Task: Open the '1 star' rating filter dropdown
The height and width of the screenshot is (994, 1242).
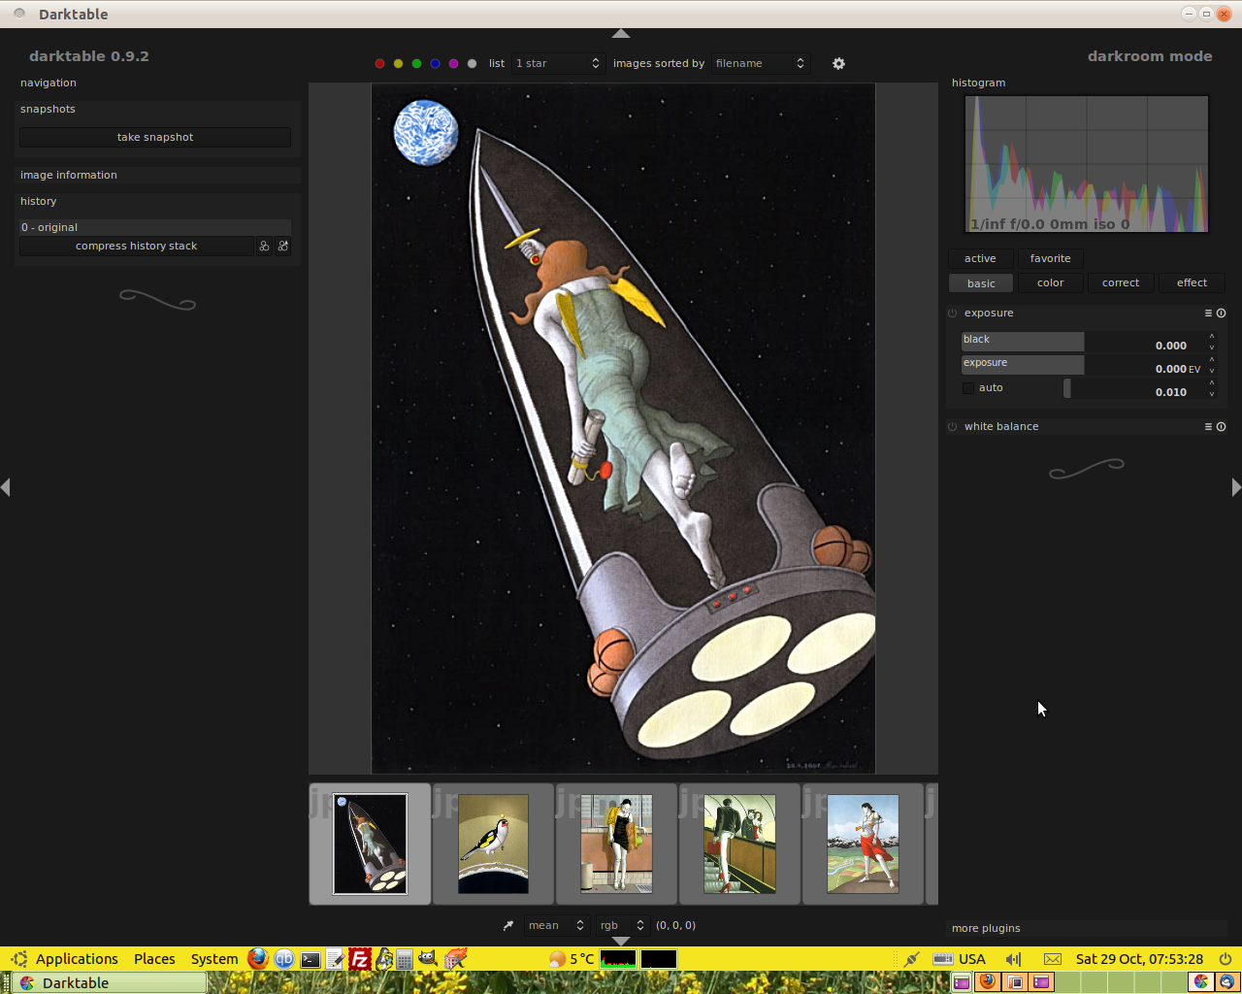Action: click(558, 64)
